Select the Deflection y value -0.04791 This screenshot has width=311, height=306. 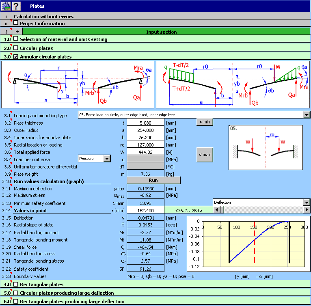[145, 218]
